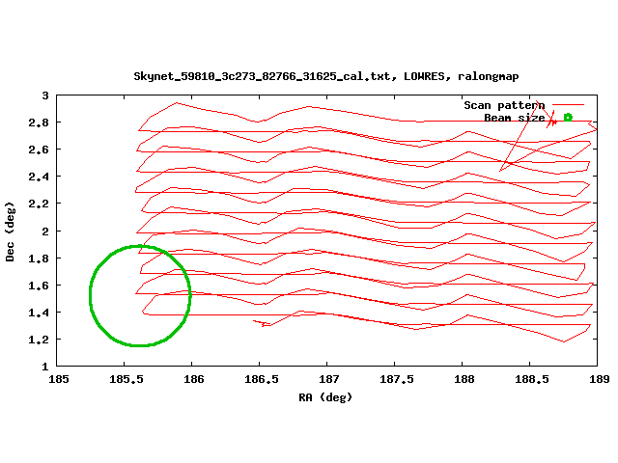Click the x-axis tick label 185.5
The height and width of the screenshot is (463, 618).
click(126, 379)
